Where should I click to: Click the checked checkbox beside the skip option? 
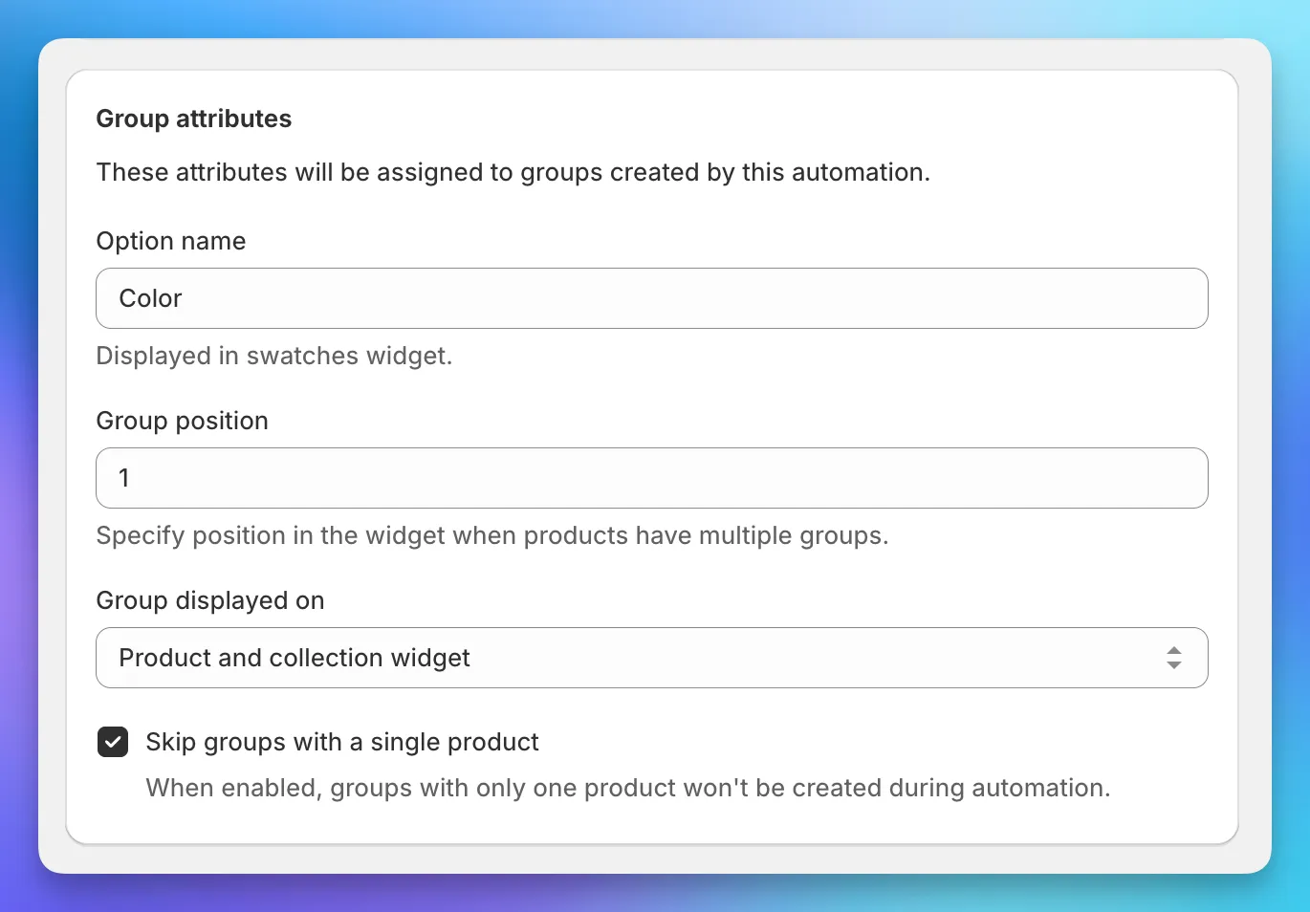point(112,742)
